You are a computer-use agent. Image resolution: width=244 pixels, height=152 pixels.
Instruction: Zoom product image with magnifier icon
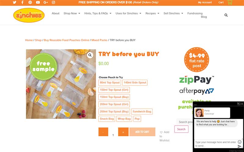(90, 55)
